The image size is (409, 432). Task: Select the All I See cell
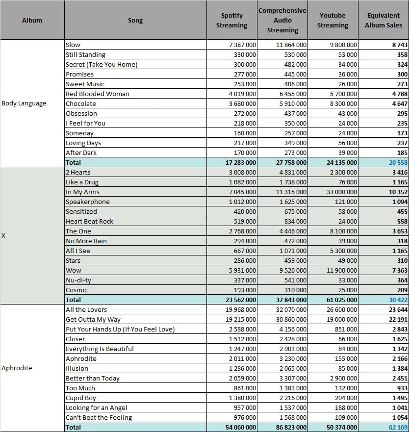135,251
